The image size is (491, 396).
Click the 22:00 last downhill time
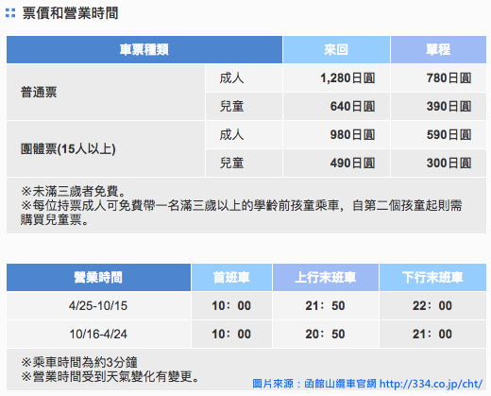pos(432,306)
